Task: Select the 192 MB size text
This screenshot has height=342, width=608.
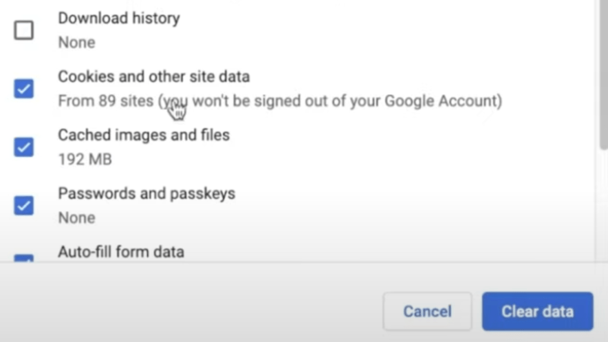Action: [84, 159]
